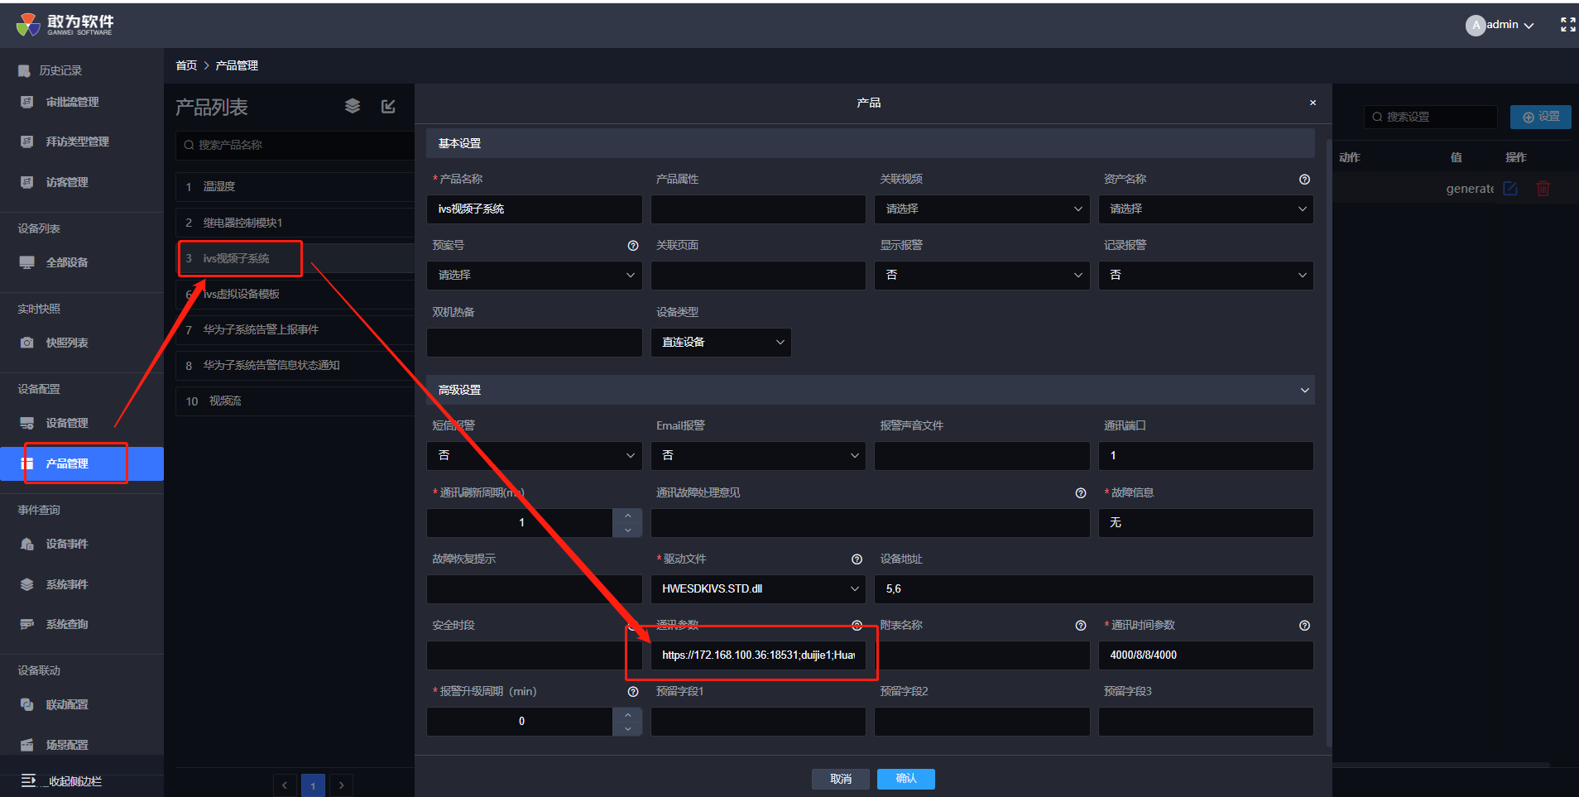The height and width of the screenshot is (797, 1579).
Task: Open the 关联视频 dropdown
Action: tap(981, 209)
